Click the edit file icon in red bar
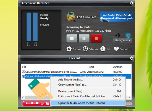 click(42, 103)
